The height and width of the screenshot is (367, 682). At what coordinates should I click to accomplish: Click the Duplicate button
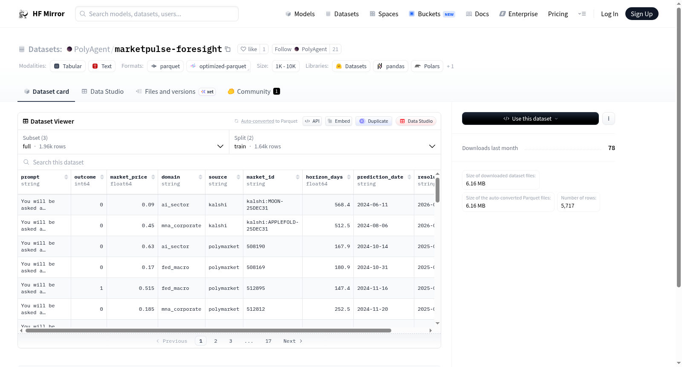tap(374, 121)
